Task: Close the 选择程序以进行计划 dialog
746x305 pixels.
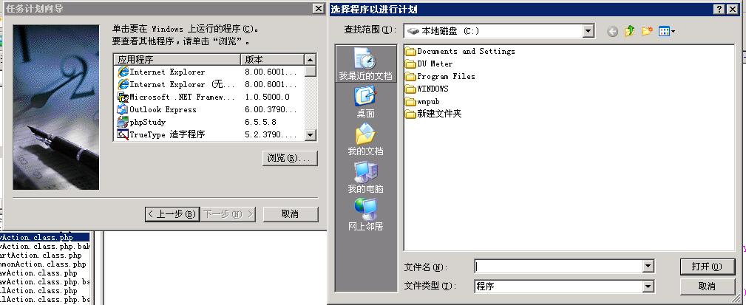Action: click(732, 9)
